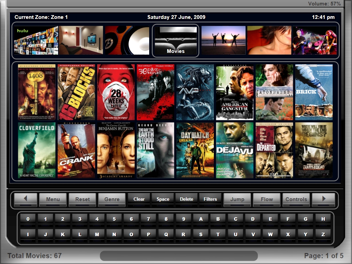Viewport: 352px width, 264px height.
Task: Go to previous page with left arrow
Action: tap(25, 200)
